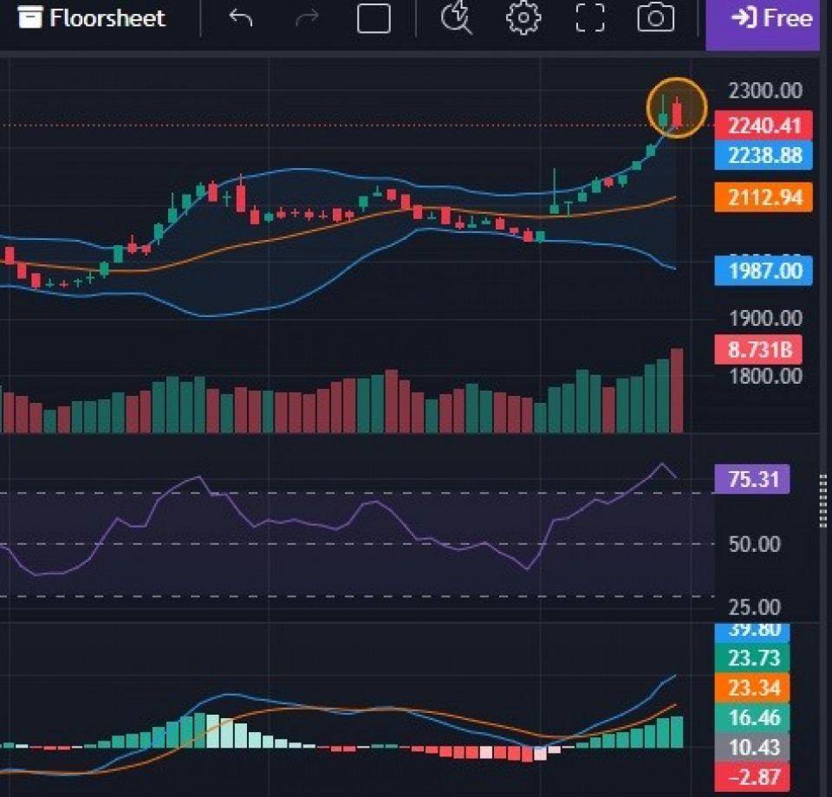Select the square layout icon

pyautogui.click(x=374, y=18)
